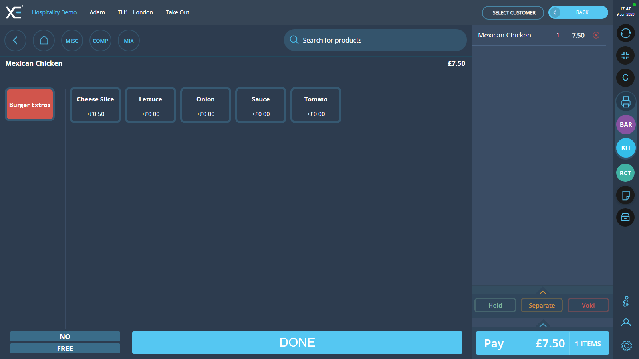Open the cash drawer icon

pos(625,217)
